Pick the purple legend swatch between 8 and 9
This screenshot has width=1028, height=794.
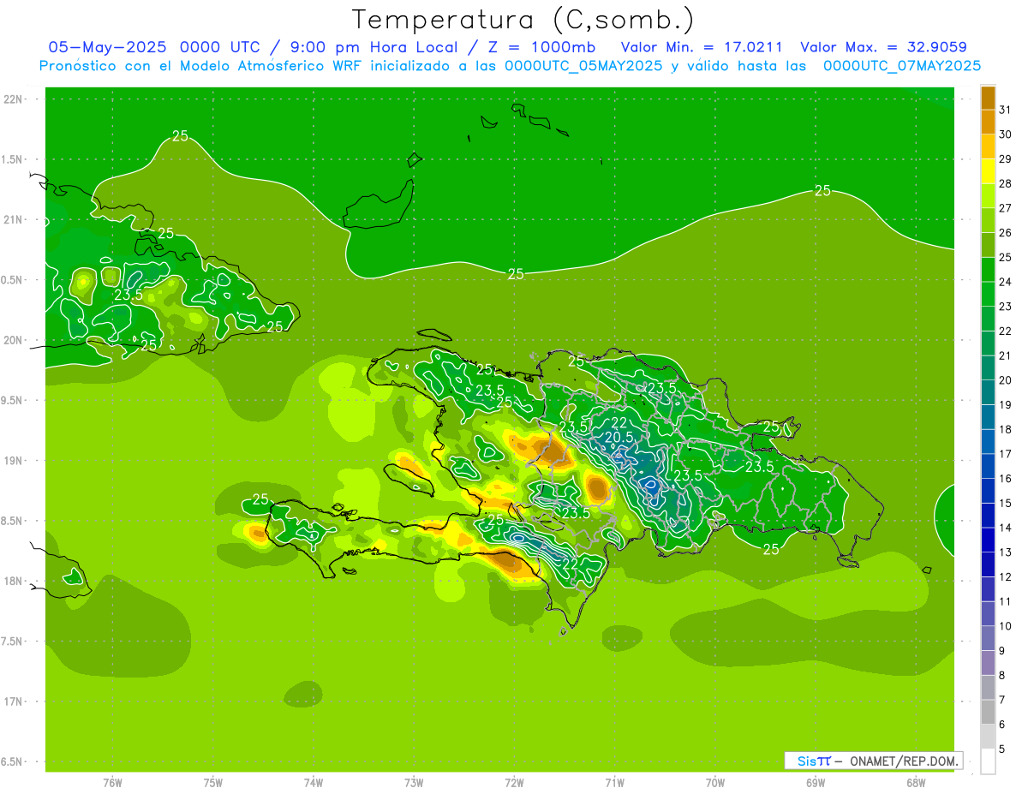click(988, 663)
